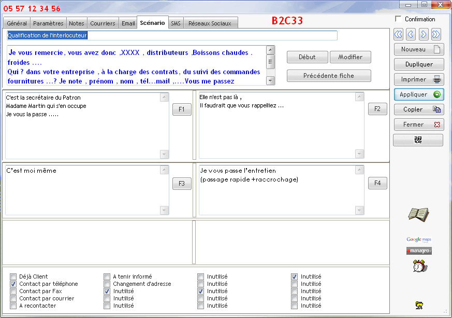Jump to the last record arrow
Image resolution: width=452 pixels, height=318 pixels.
tap(436, 35)
